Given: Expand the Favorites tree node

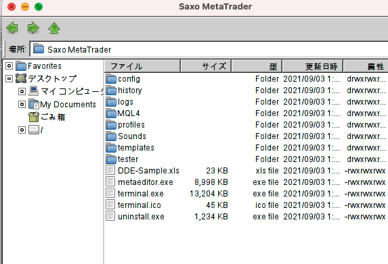Looking at the screenshot, I should (9, 66).
